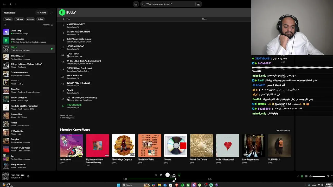This screenshot has width=333, height=187.
Task: Go to Spotify Home
Action: click(136, 4)
